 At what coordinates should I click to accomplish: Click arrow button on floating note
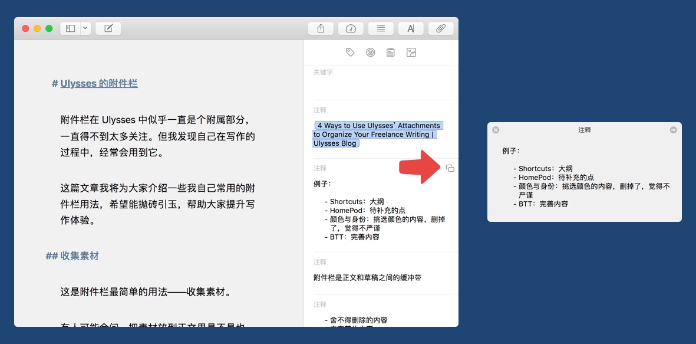pos(673,130)
